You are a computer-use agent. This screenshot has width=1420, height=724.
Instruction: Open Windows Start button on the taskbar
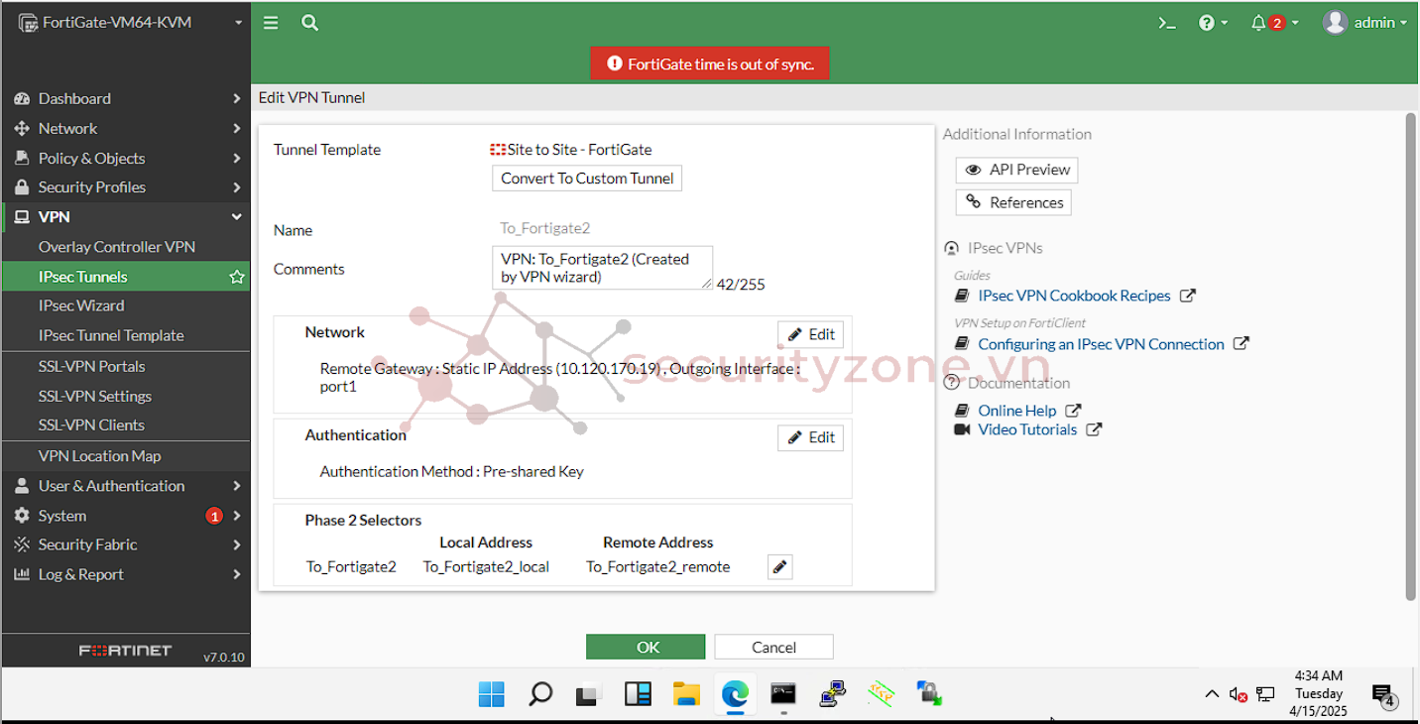(x=492, y=694)
